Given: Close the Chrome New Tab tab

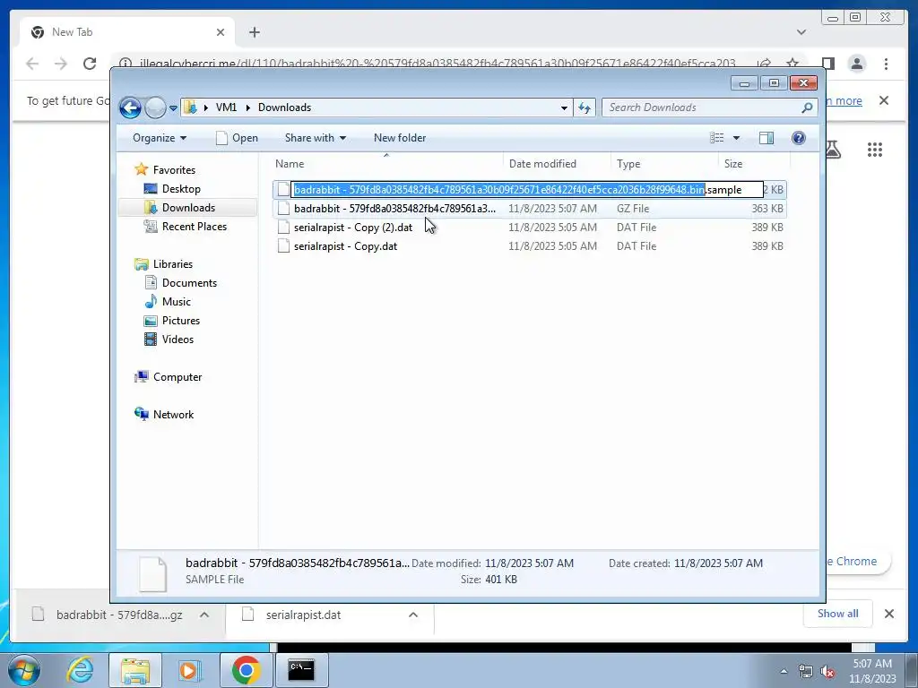Looking at the screenshot, I should click(221, 32).
